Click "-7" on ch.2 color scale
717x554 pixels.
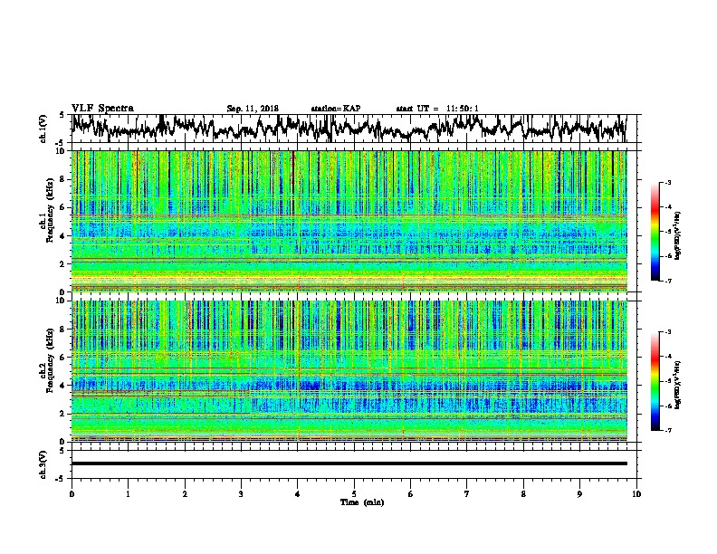point(667,430)
